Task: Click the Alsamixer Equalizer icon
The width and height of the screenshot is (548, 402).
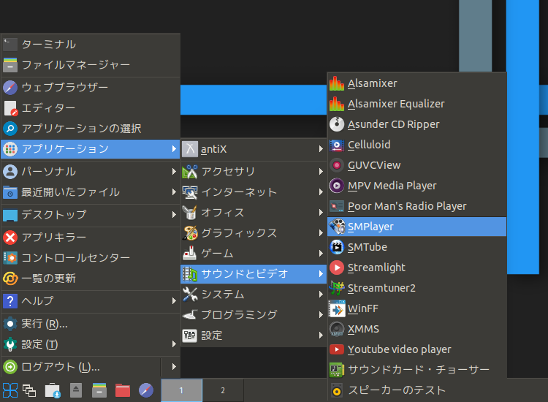Action: 337,104
